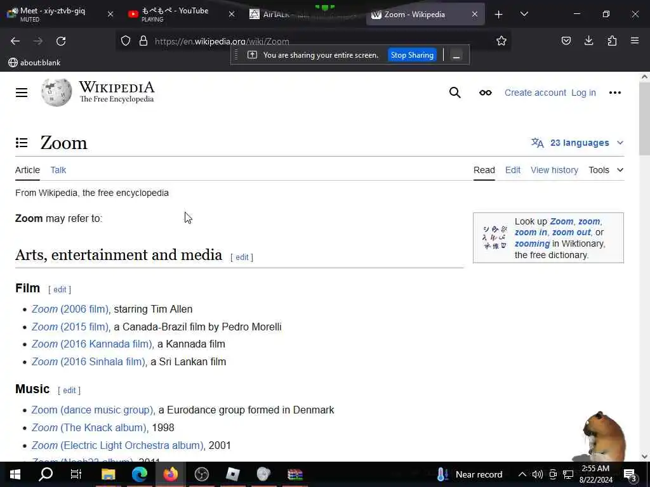650x487 pixels.
Task: Open Task View on taskbar
Action: pyautogui.click(x=76, y=474)
